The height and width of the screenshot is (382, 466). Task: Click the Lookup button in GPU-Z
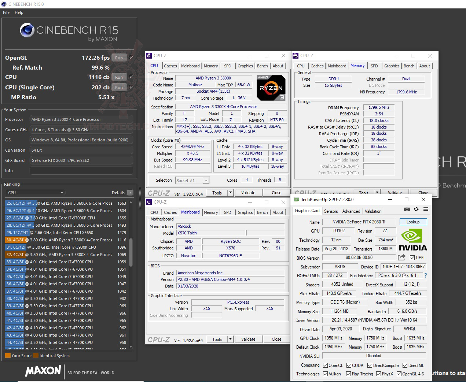413,222
